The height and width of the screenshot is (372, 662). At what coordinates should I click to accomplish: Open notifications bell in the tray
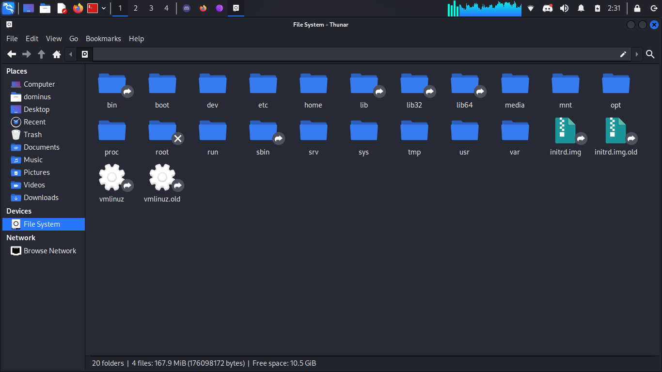(581, 8)
